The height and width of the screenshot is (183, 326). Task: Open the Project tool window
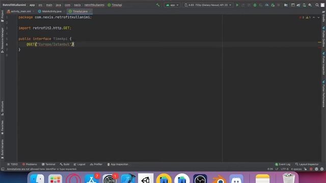2,16
